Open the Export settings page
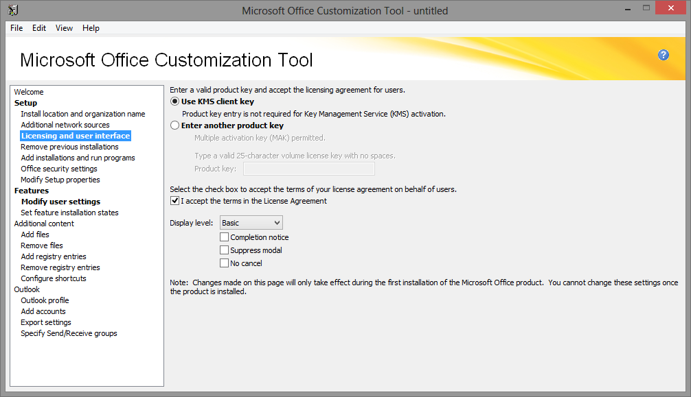691x397 pixels. click(46, 323)
